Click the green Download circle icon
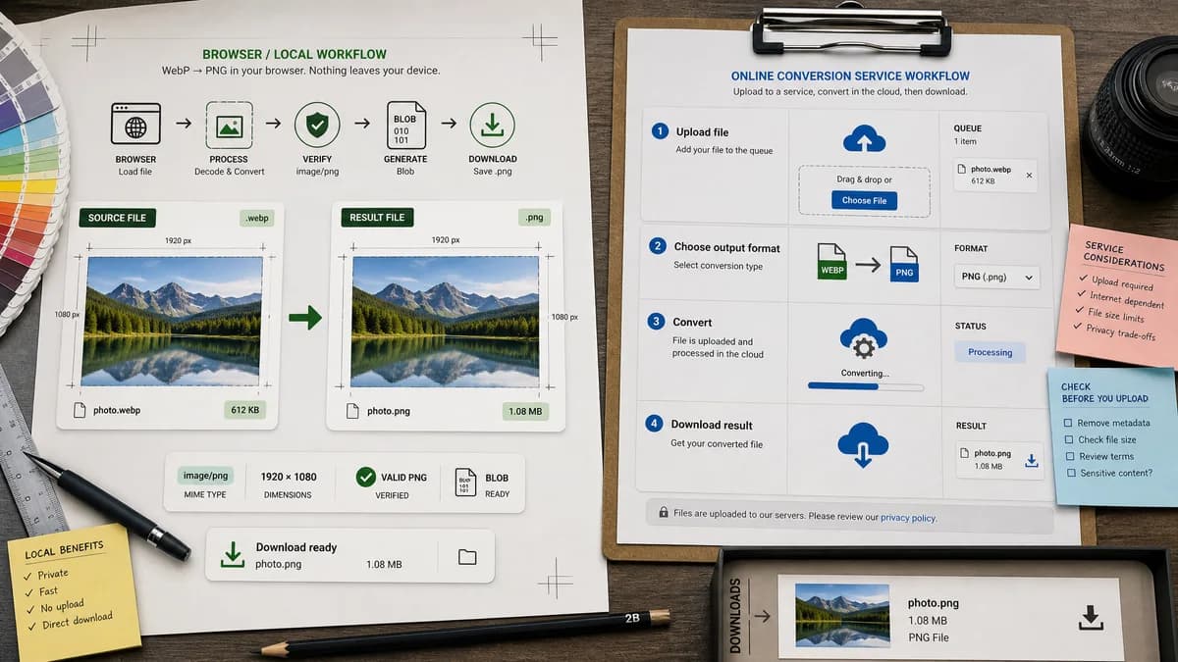Screen dimensions: 1178x662 493,126
